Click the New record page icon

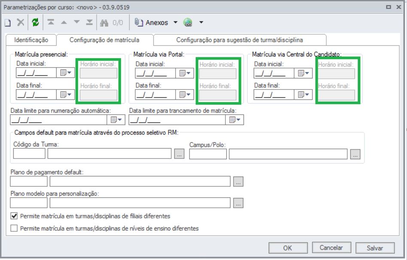[8, 23]
